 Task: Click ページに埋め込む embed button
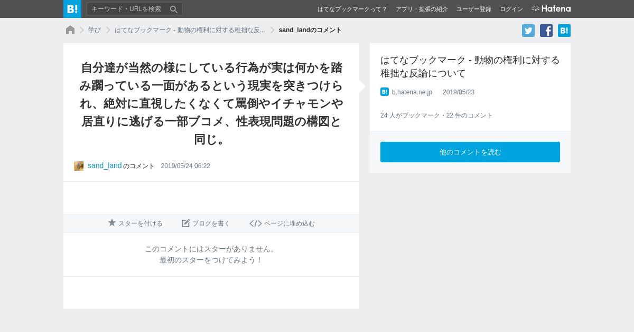282,223
